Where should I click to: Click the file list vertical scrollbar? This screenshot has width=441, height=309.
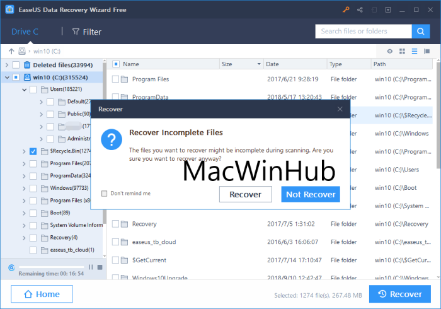click(438, 115)
